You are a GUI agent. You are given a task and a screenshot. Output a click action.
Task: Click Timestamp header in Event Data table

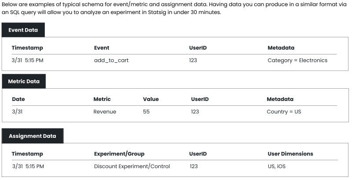27,48
